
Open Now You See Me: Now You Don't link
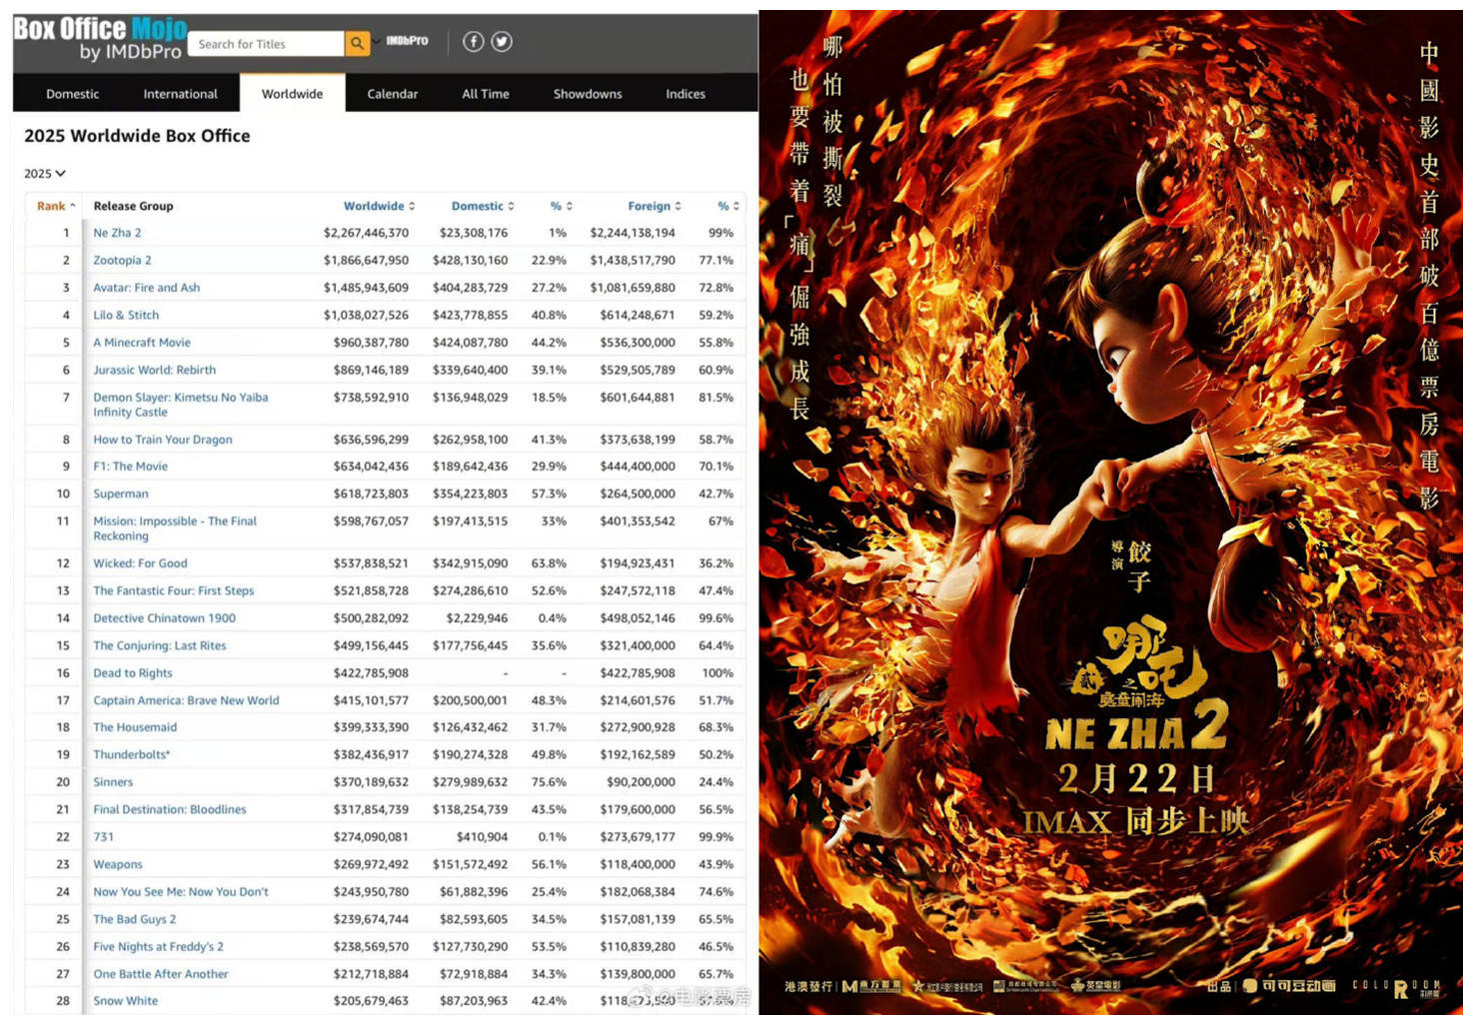click(181, 892)
